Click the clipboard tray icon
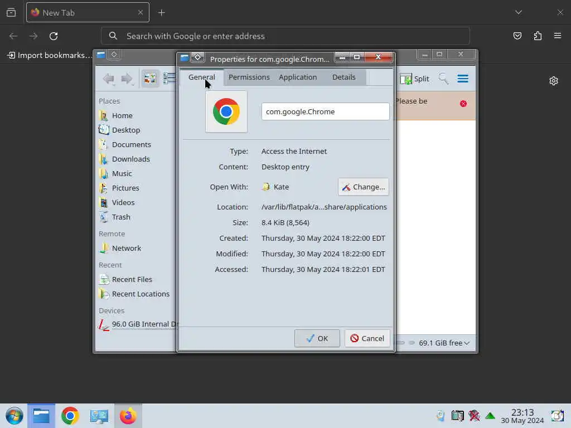Image resolution: width=571 pixels, height=428 pixels. [x=457, y=416]
